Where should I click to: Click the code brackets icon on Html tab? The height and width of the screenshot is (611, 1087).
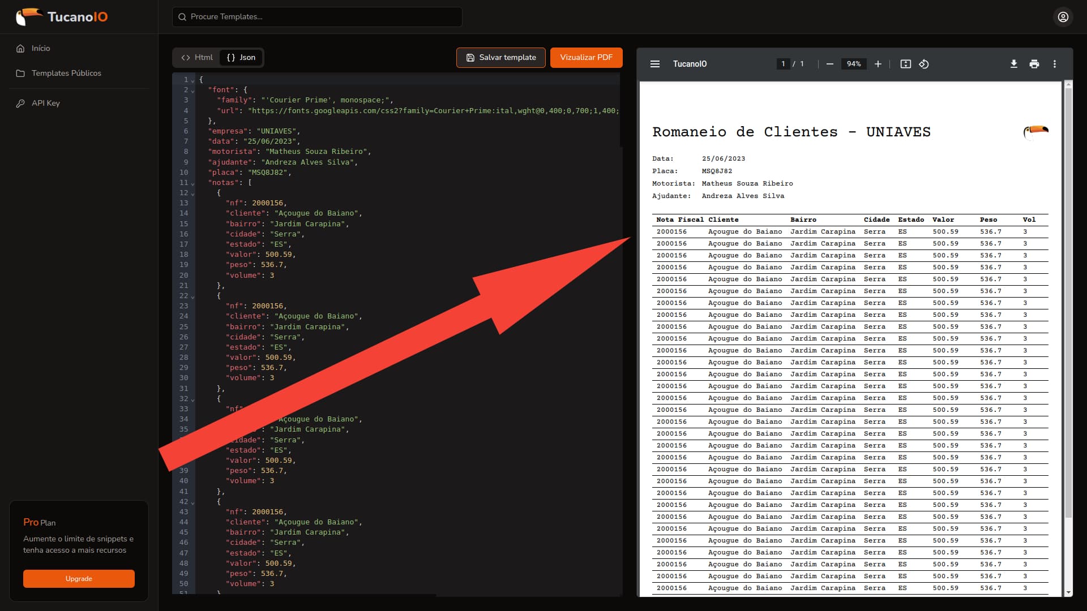[x=186, y=58]
